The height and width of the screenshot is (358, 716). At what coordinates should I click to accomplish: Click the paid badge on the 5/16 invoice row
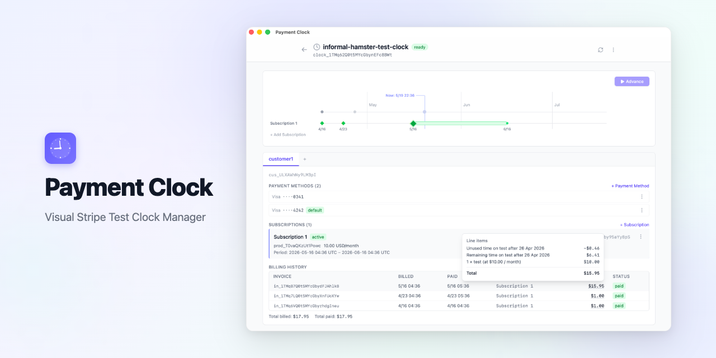[x=619, y=286]
